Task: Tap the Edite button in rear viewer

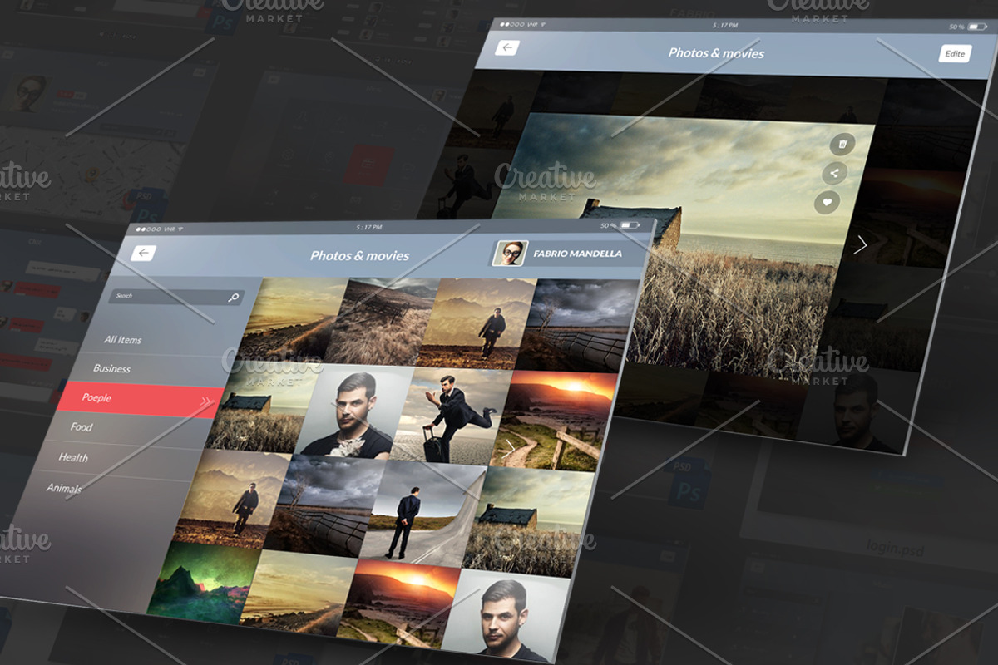Action: coord(955,53)
